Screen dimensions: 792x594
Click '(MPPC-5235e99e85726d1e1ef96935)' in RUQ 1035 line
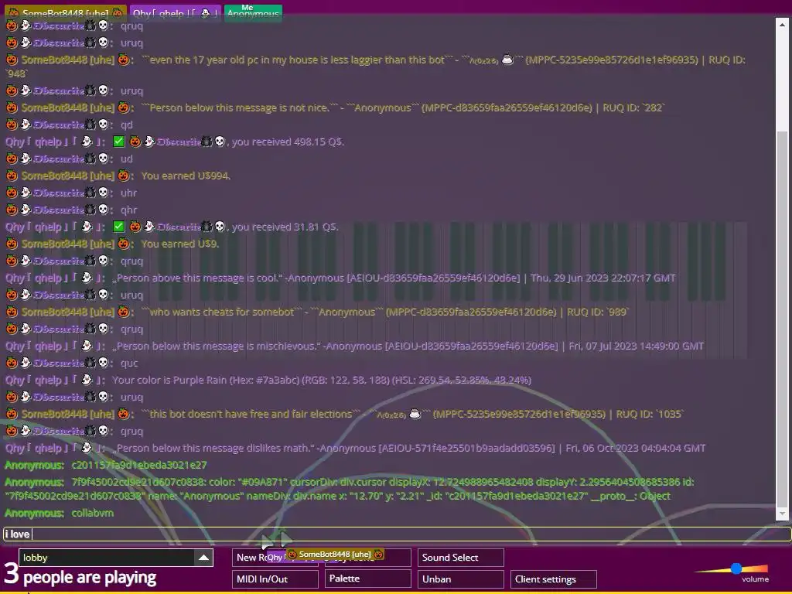[519, 415]
